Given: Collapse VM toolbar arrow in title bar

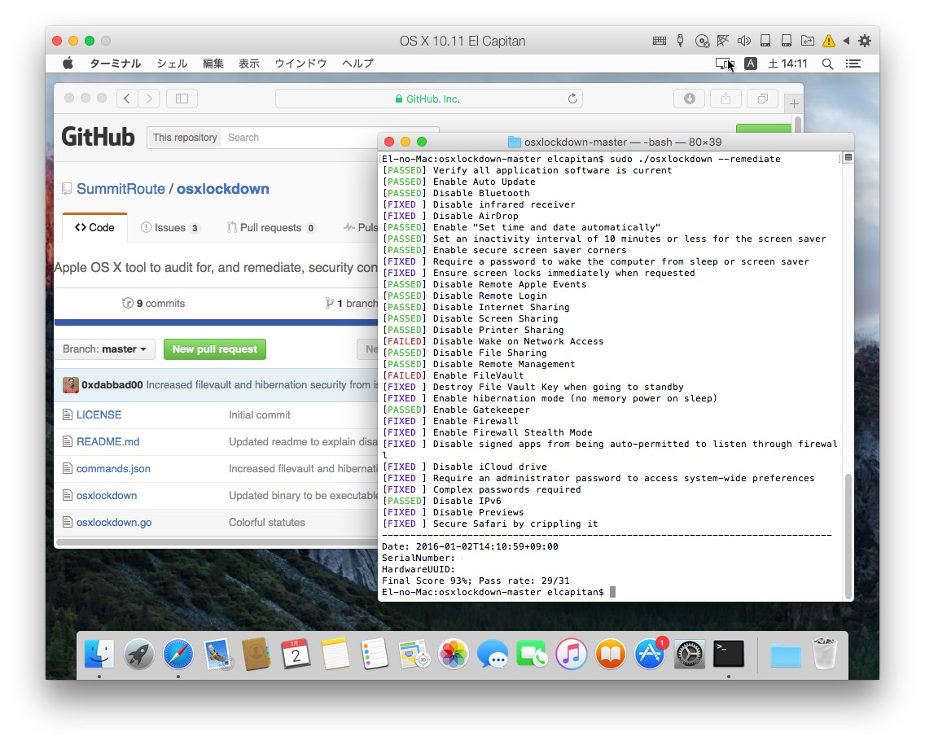Looking at the screenshot, I should pyautogui.click(x=847, y=41).
